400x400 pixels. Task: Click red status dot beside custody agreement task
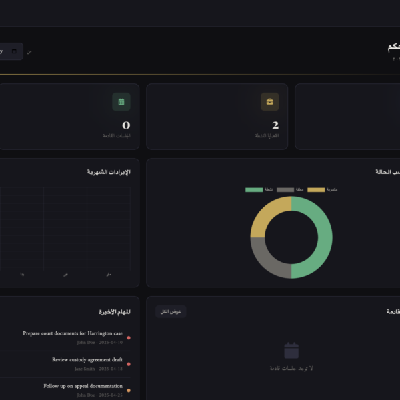coord(129,364)
